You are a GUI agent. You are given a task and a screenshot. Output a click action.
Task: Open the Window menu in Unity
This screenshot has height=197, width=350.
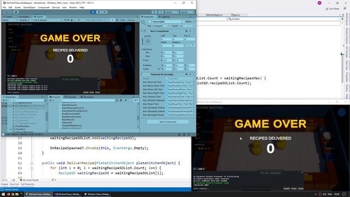coord(73,7)
